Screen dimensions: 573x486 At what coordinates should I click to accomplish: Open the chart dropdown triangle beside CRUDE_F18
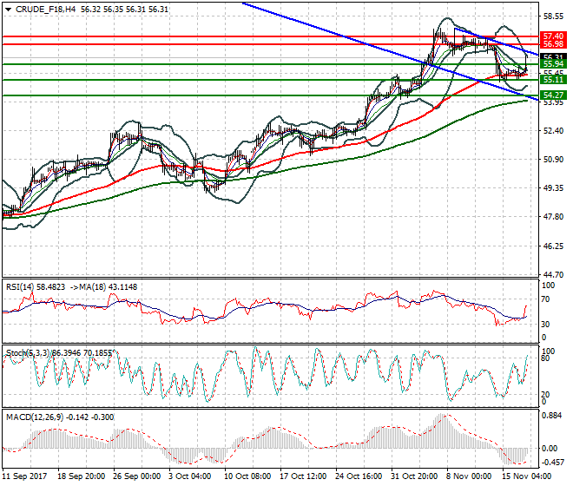[x=9, y=10]
